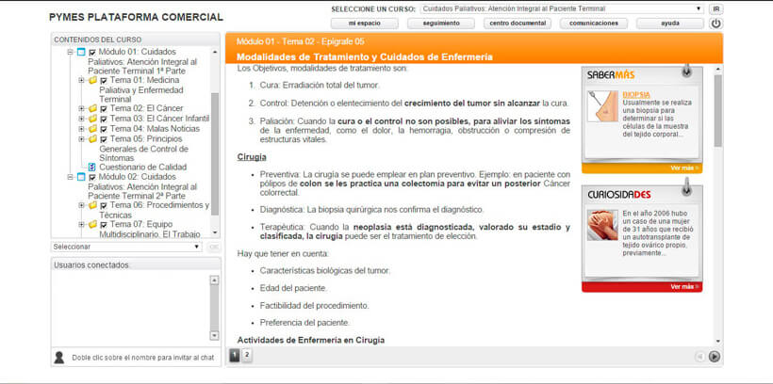The image size is (773, 384).
Task: Open Tema 04: Malas Noticias
Action: [155, 129]
